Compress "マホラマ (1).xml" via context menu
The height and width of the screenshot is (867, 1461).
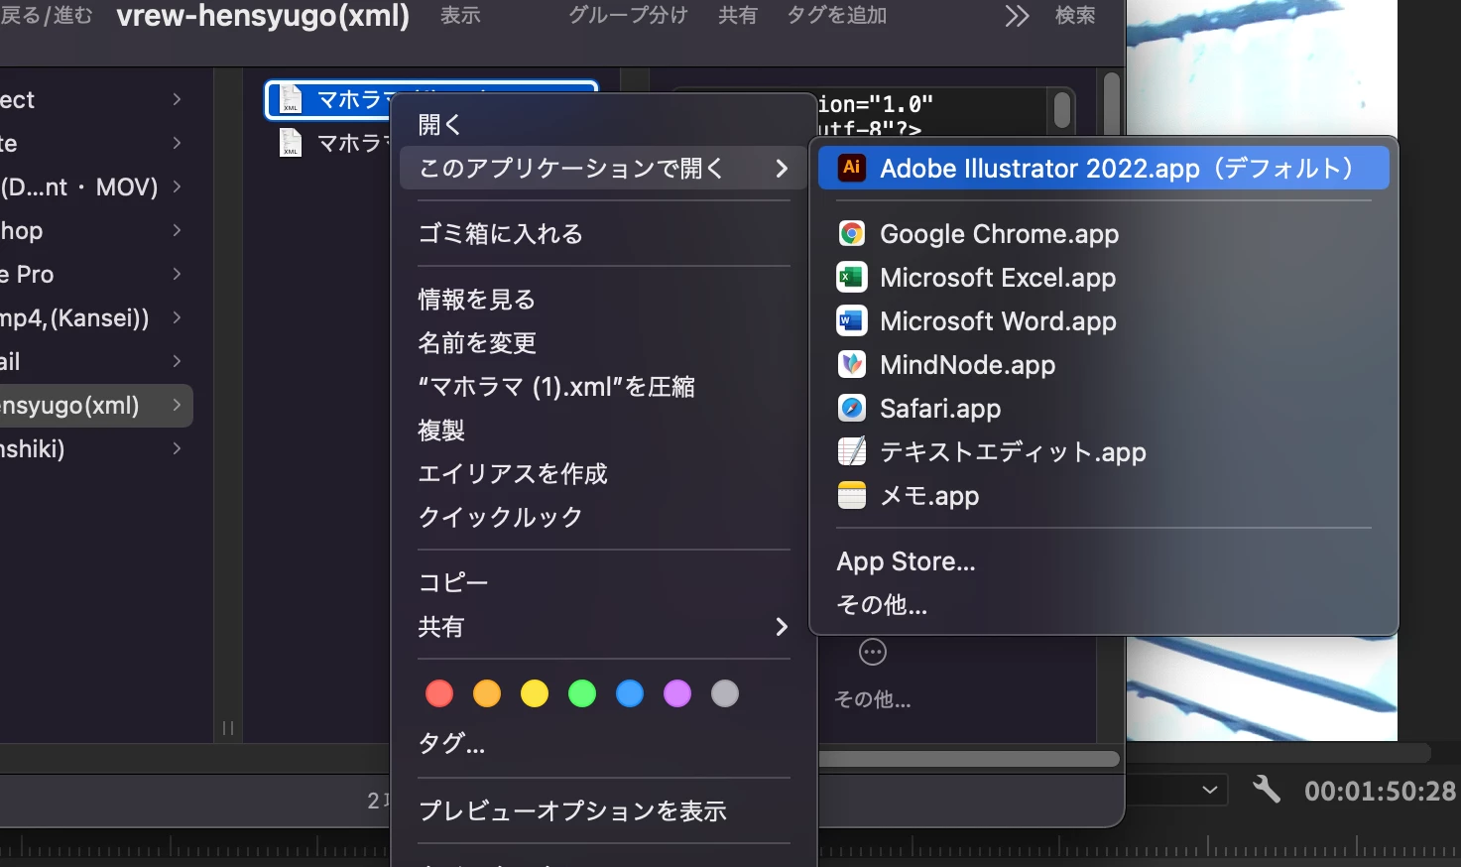click(x=603, y=386)
